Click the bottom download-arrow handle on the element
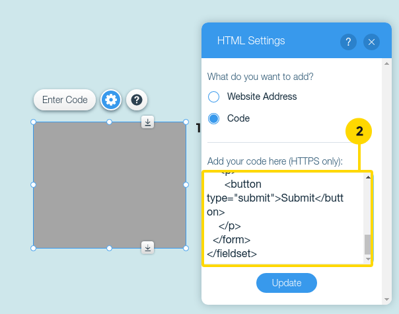Viewport: 399px width, 314px height. point(147,247)
